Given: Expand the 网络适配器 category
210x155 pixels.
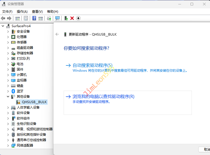Looking at the screenshot, I should pos(8,145).
